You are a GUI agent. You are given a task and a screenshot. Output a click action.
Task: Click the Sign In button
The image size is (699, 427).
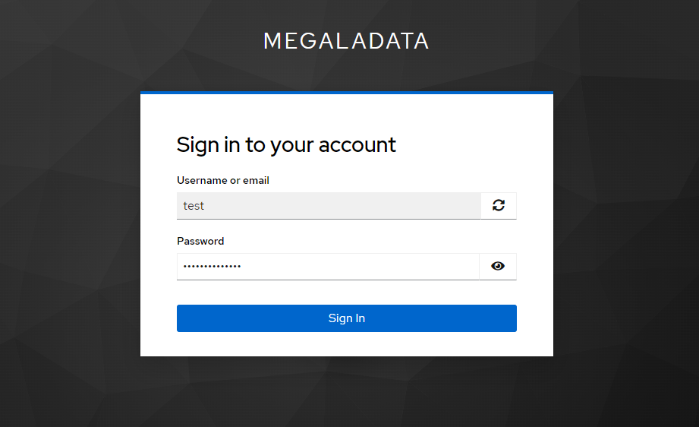(x=346, y=318)
